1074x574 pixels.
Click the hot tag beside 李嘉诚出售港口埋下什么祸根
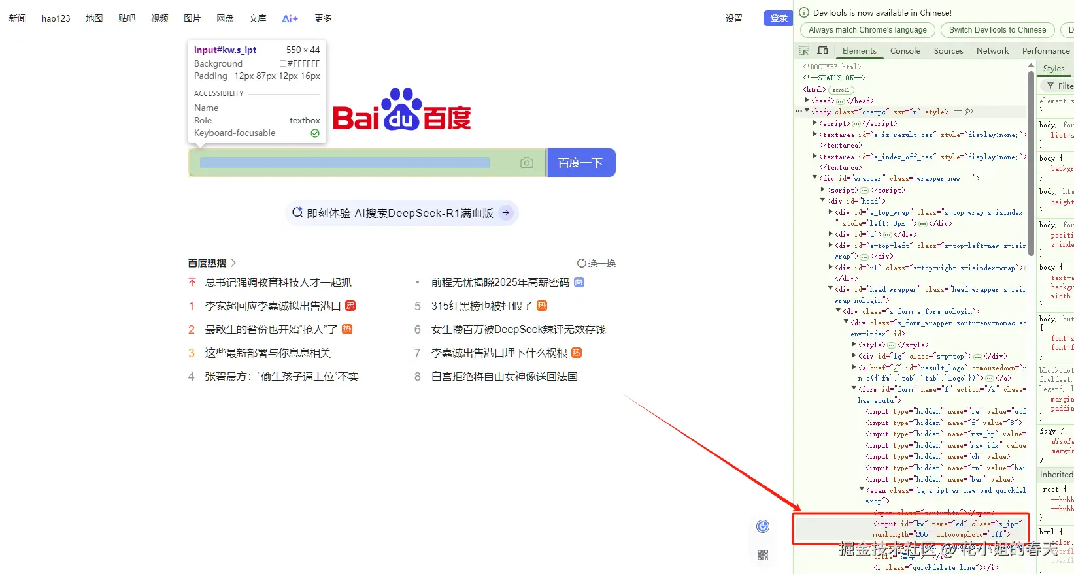tap(577, 353)
